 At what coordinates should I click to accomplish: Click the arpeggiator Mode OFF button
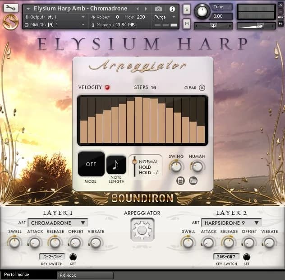(x=91, y=164)
